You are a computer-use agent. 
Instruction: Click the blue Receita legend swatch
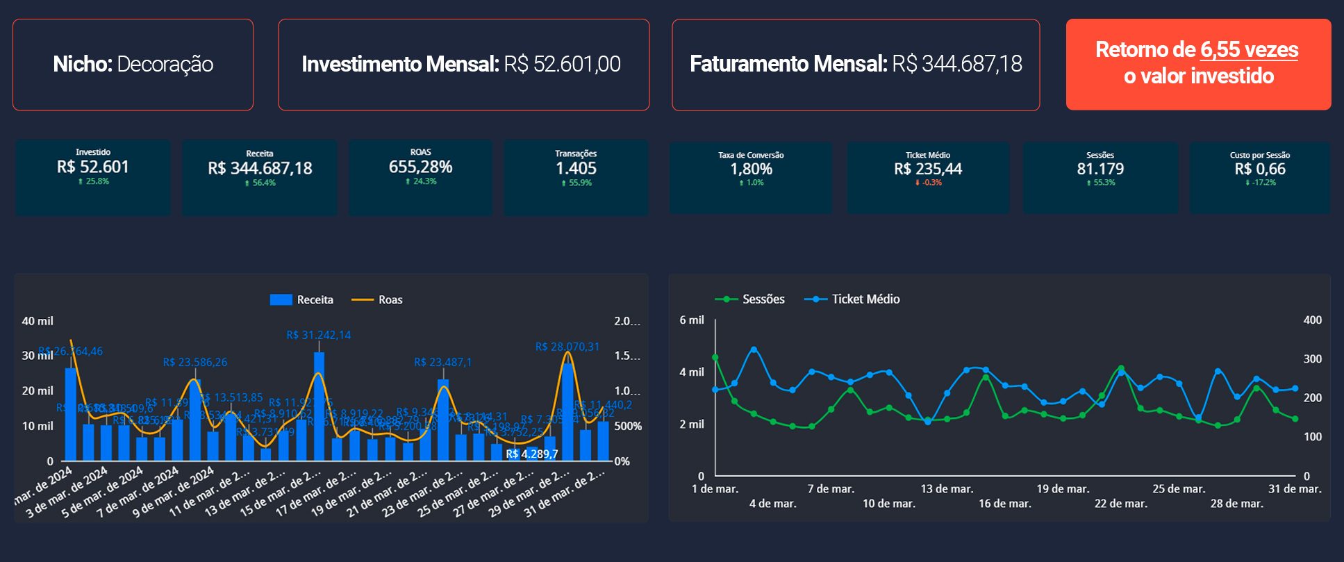[281, 300]
